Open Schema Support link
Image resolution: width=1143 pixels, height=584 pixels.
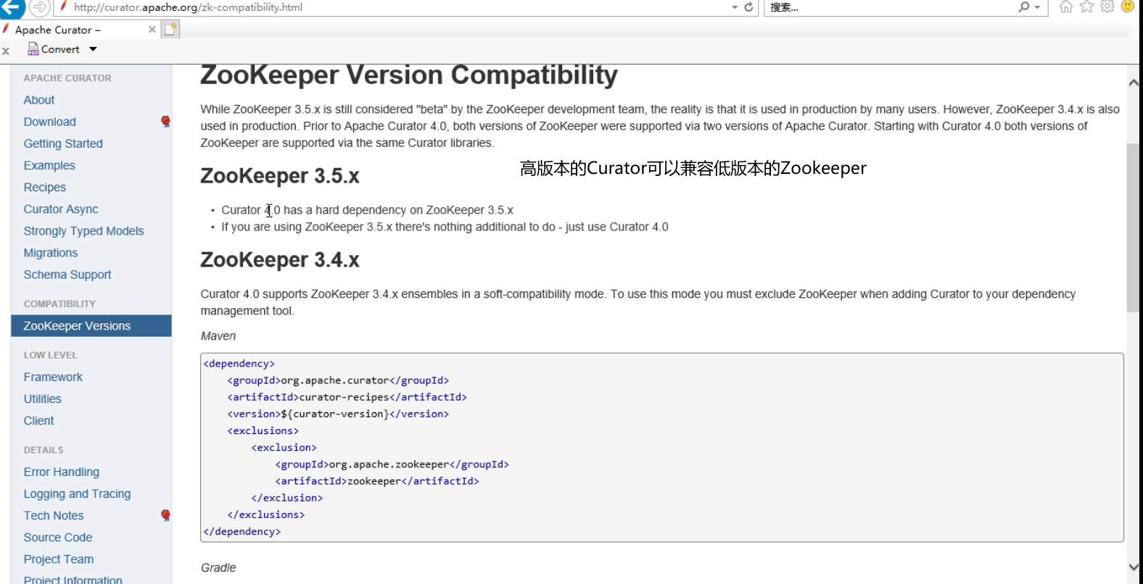click(67, 275)
